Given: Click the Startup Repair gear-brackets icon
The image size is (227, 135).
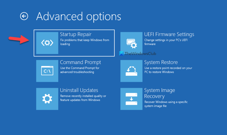Looking at the screenshot, I should (47, 43).
